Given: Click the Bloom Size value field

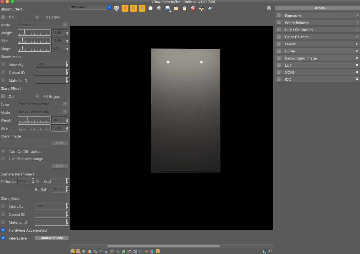Looking at the screenshot, I should point(59,41).
